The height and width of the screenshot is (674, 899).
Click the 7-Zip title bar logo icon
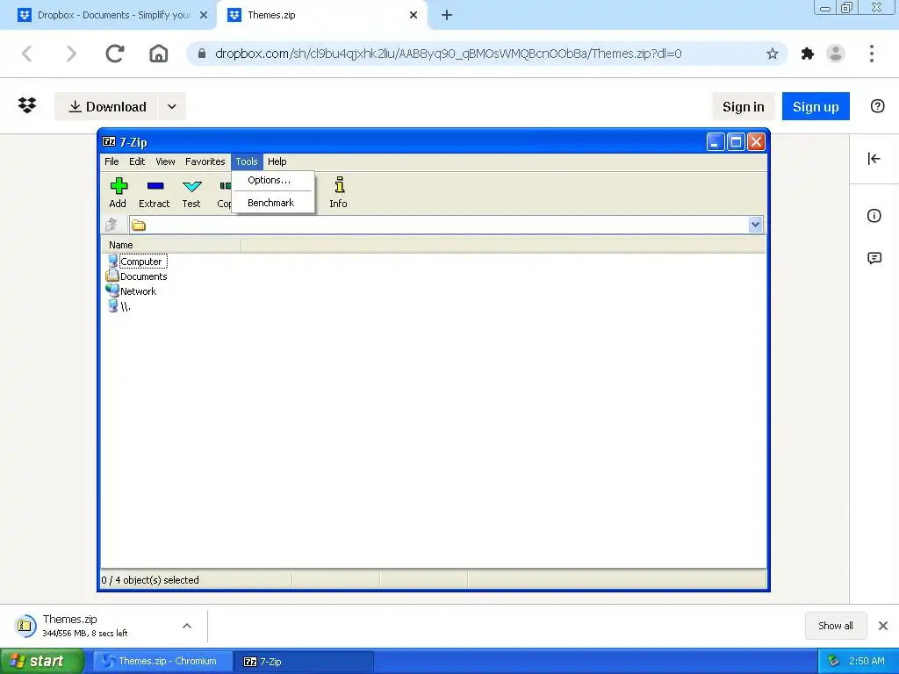[x=109, y=141]
